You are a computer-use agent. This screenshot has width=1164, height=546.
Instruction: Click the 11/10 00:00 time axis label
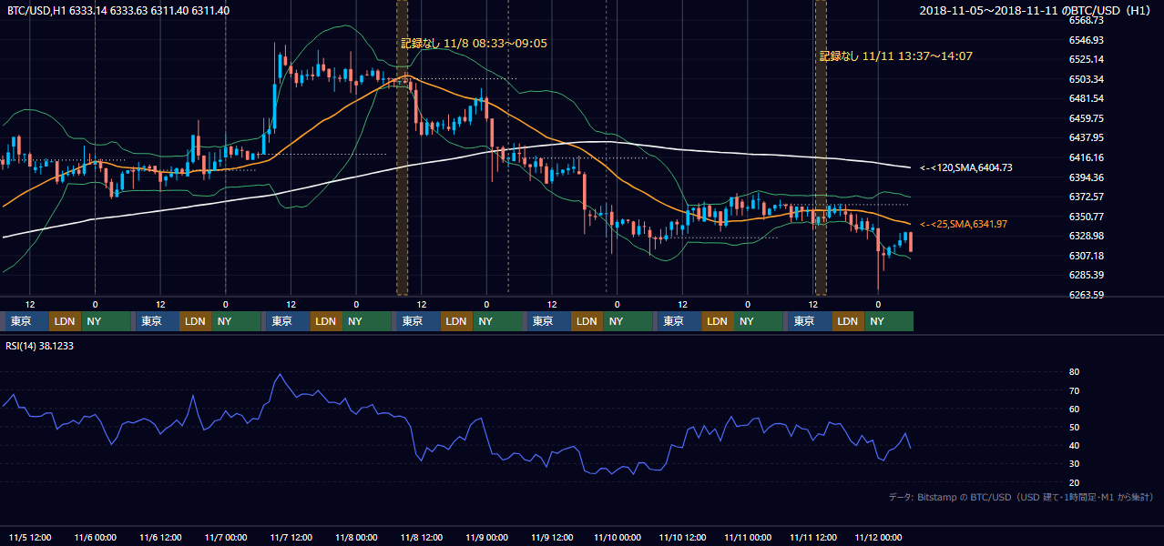pos(617,537)
